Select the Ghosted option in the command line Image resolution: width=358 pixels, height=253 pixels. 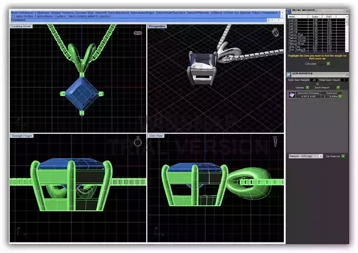80,13
